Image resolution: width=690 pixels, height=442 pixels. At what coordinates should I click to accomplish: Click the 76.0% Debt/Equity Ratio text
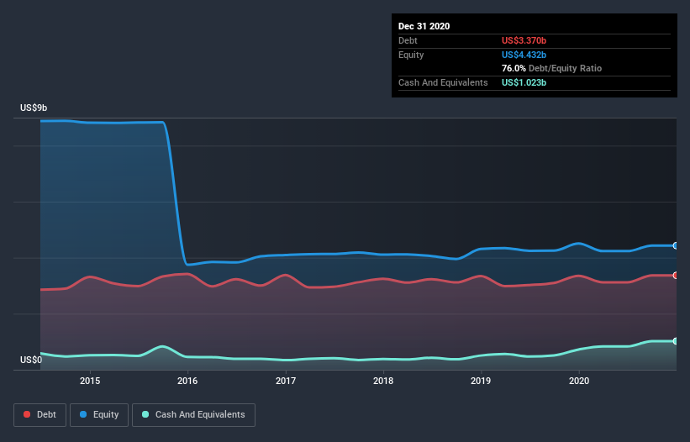click(551, 68)
